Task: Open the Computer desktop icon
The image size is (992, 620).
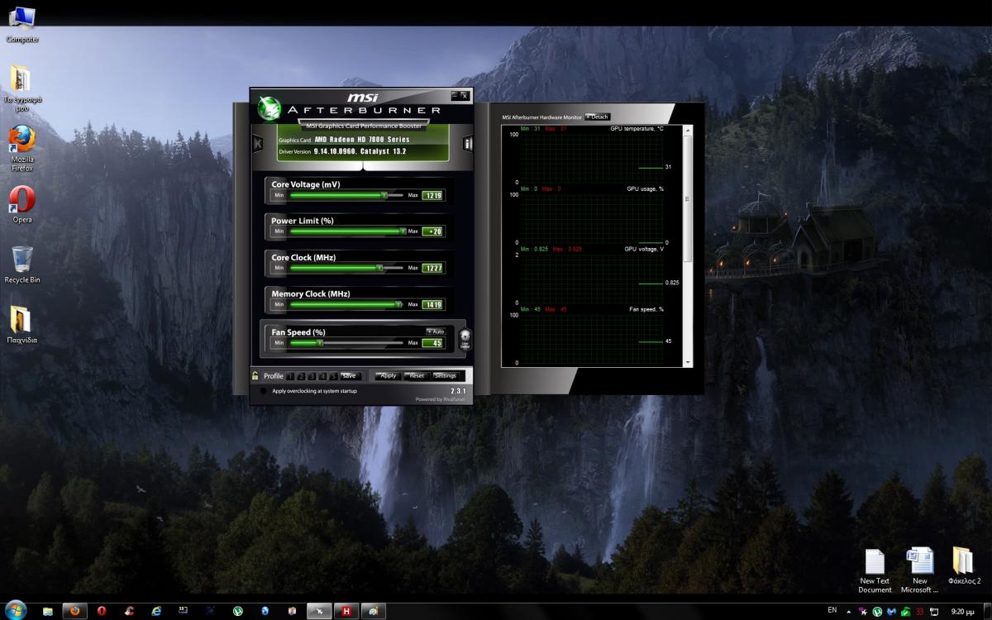Action: tap(22, 24)
